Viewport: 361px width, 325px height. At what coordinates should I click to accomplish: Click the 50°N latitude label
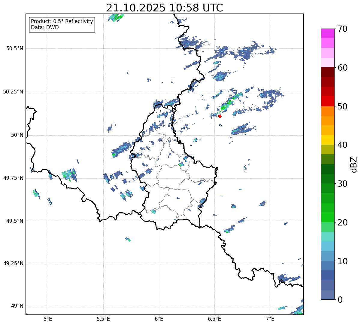pyautogui.click(x=17, y=135)
